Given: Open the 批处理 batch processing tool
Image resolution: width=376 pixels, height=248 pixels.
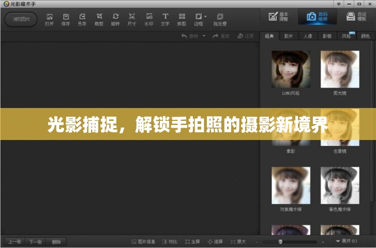Looking at the screenshot, I should pos(220,20).
